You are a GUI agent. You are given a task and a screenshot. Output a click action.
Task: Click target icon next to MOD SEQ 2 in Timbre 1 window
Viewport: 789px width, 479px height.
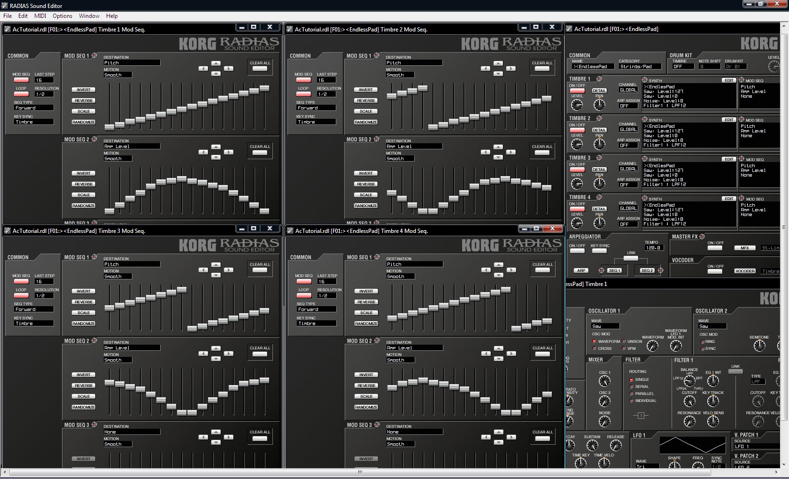(94, 139)
